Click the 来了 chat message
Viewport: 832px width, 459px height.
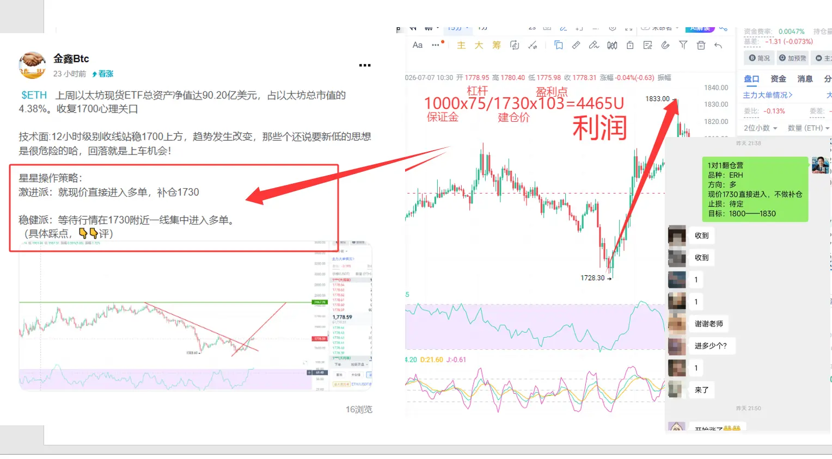coord(701,390)
